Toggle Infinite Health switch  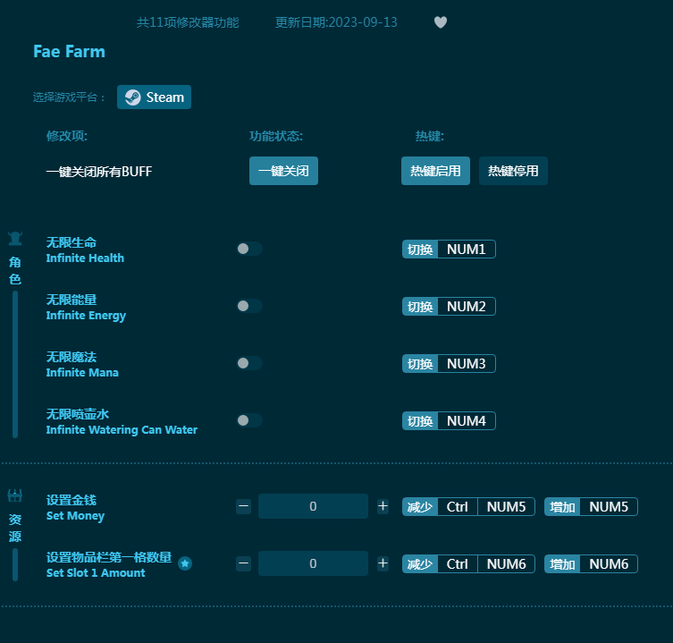coord(249,249)
